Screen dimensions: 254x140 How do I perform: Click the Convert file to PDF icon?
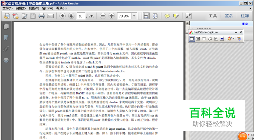click(15, 16)
